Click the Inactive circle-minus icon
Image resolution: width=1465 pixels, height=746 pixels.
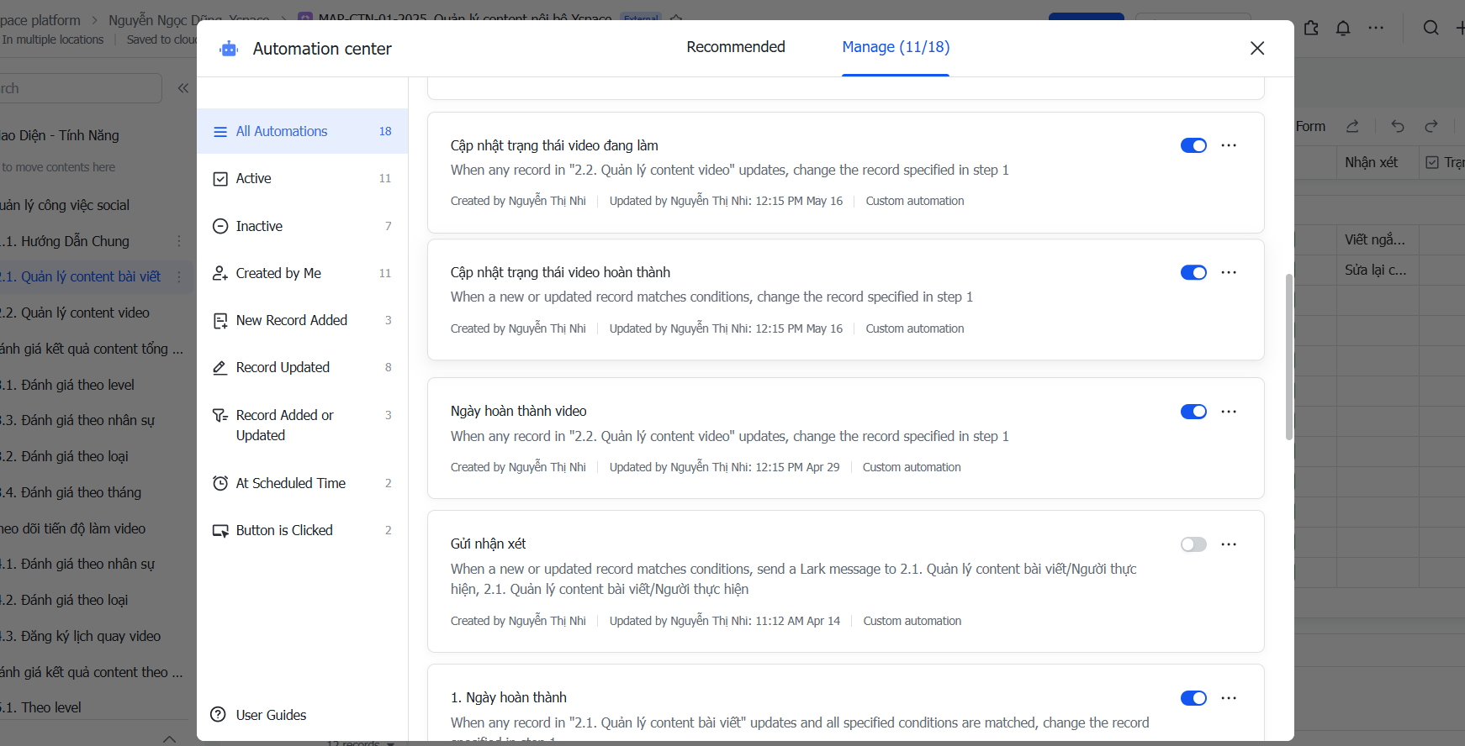tap(220, 226)
